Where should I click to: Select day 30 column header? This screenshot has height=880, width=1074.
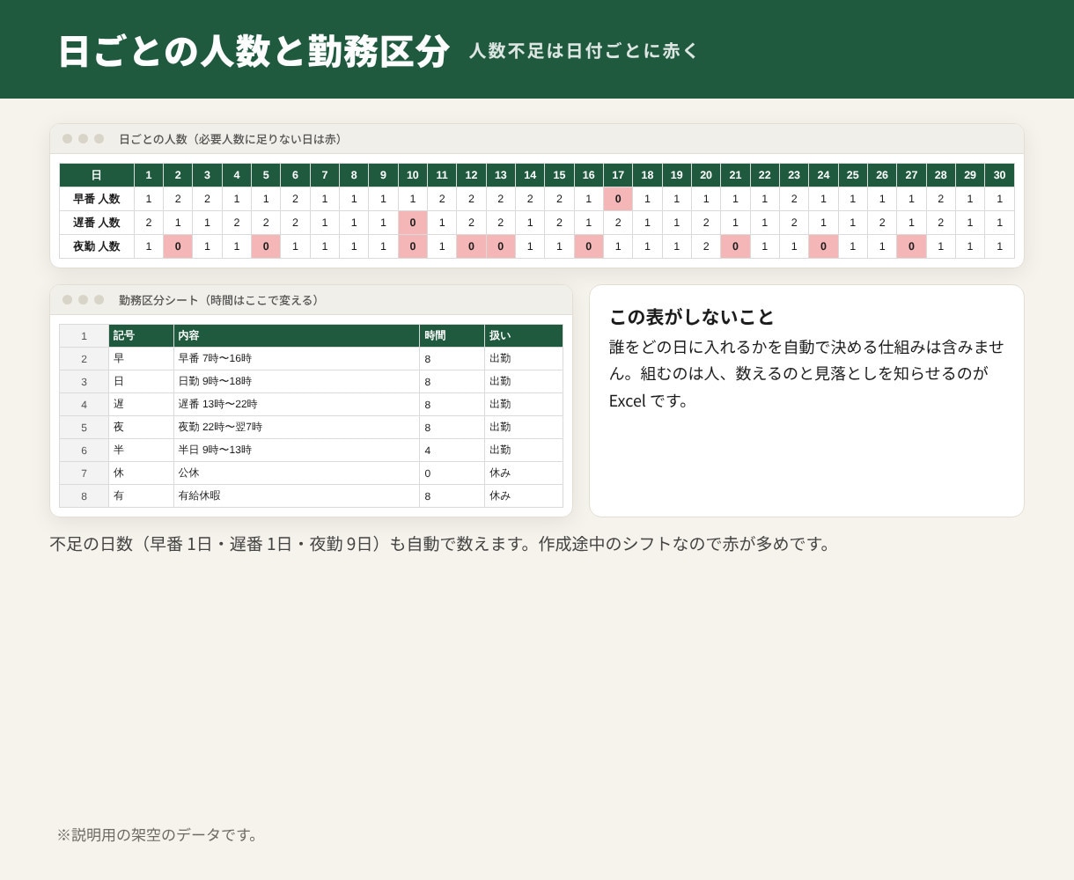(999, 175)
